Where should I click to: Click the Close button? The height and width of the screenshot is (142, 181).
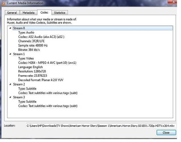[x=166, y=133]
